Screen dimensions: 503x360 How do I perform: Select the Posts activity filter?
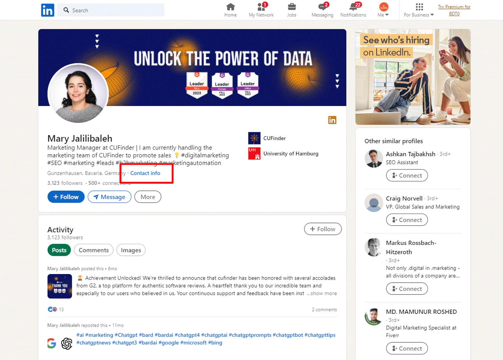pyautogui.click(x=59, y=250)
